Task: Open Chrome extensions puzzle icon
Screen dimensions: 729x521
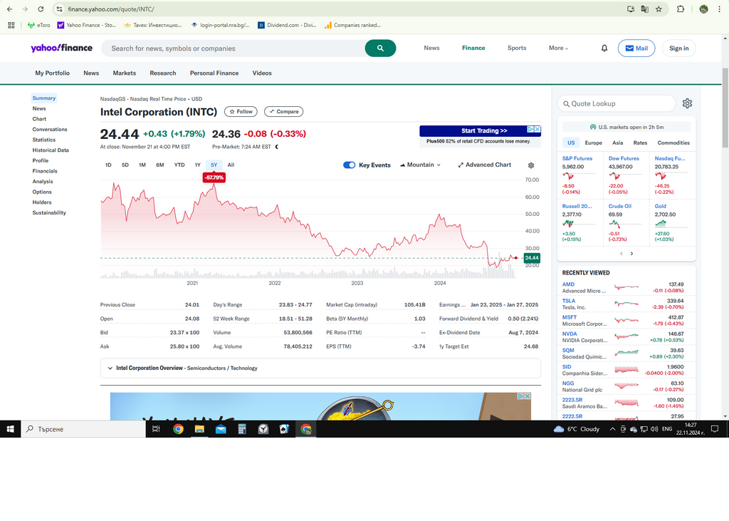Action: pos(681,9)
